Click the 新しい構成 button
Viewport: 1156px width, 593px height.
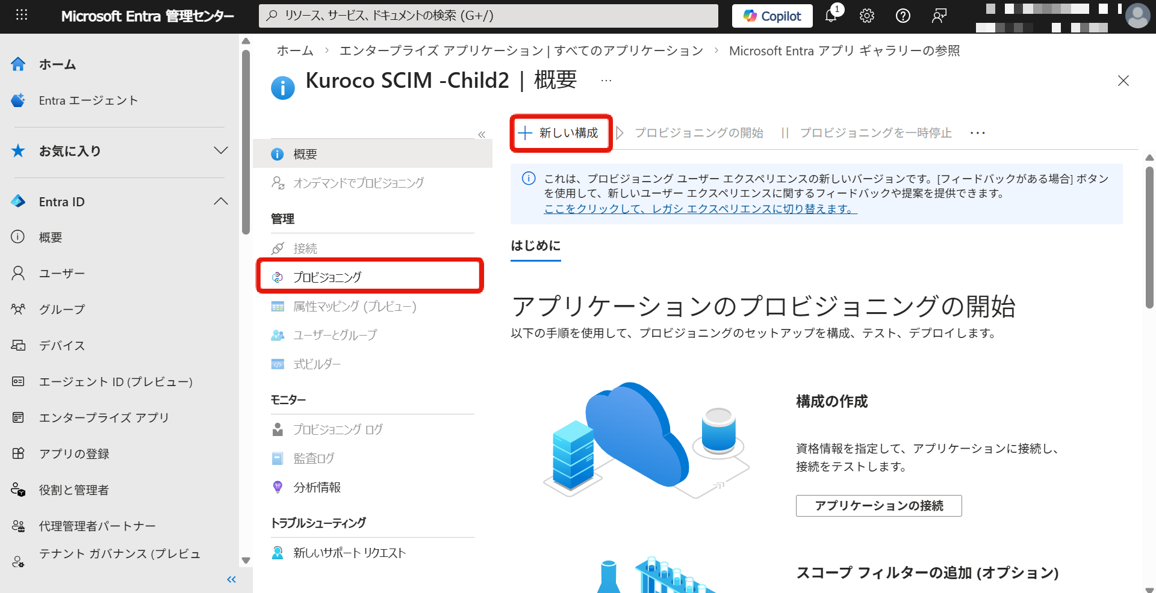click(560, 133)
